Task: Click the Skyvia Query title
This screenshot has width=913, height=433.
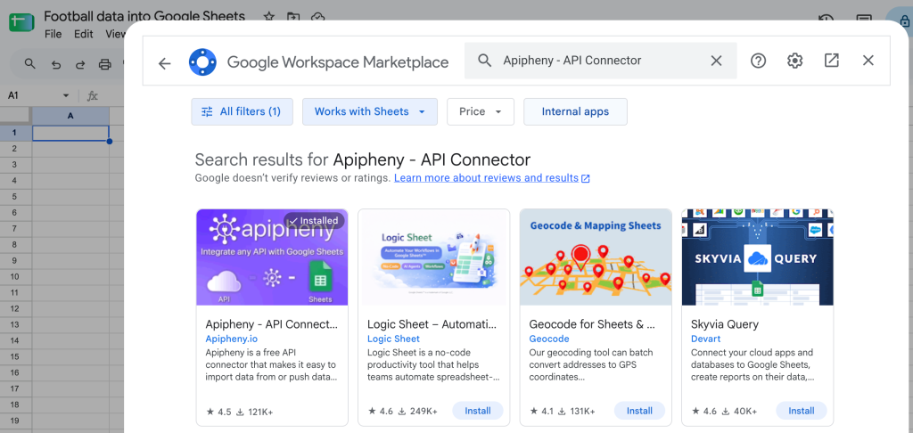Action: (x=725, y=324)
